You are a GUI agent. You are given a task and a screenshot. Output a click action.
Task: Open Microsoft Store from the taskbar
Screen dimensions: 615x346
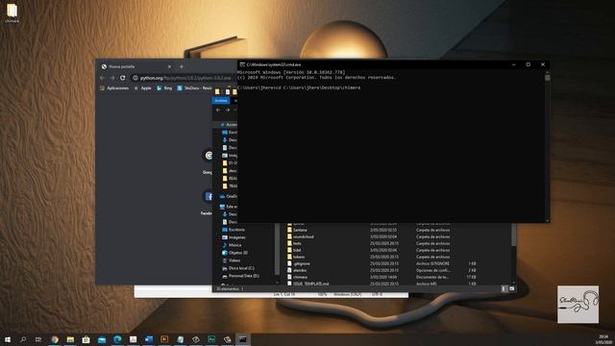86,339
